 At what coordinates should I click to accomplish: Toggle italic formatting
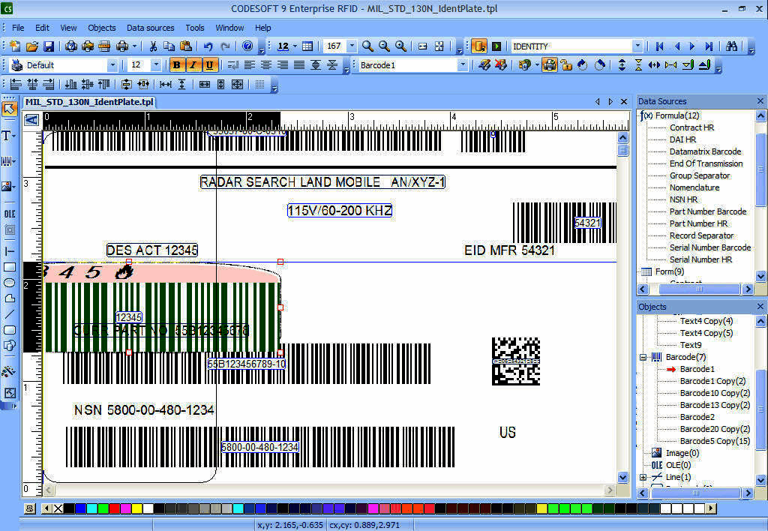click(193, 64)
